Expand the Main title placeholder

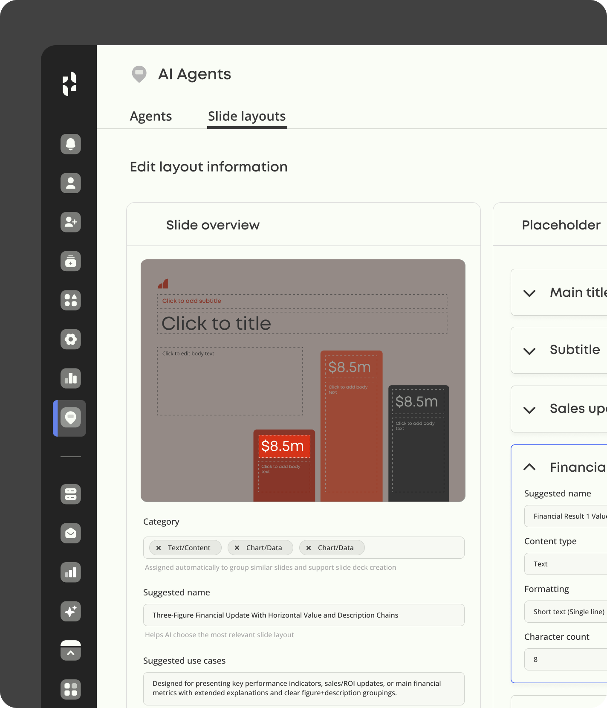coord(529,293)
